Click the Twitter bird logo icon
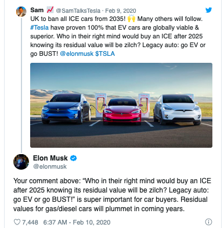 coord(208,10)
